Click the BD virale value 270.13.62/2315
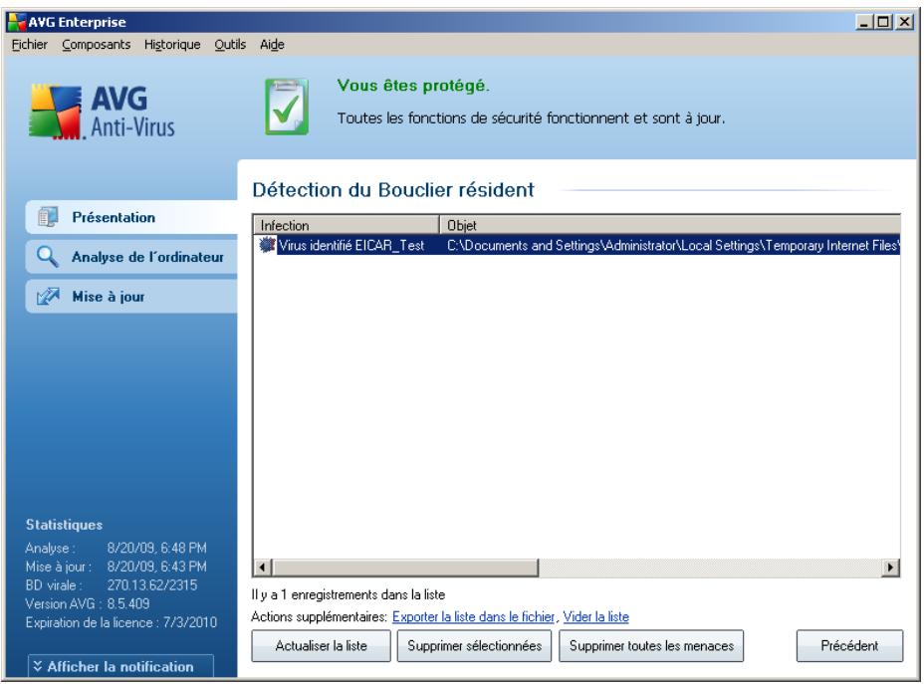 point(152,585)
